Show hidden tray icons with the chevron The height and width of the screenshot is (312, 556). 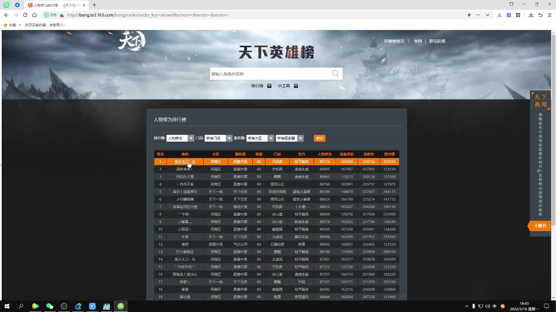(x=467, y=306)
